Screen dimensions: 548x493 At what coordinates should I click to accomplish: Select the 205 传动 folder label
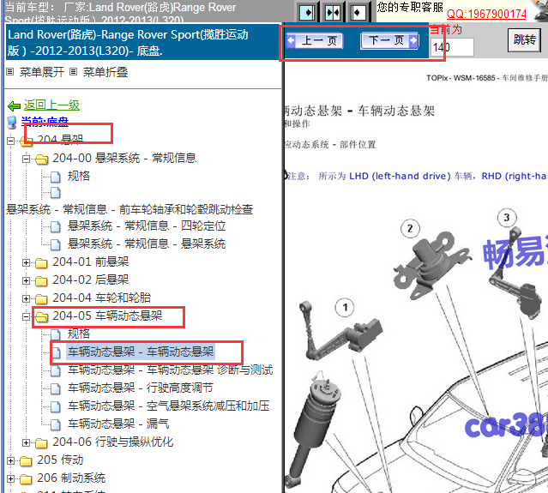click(x=60, y=460)
